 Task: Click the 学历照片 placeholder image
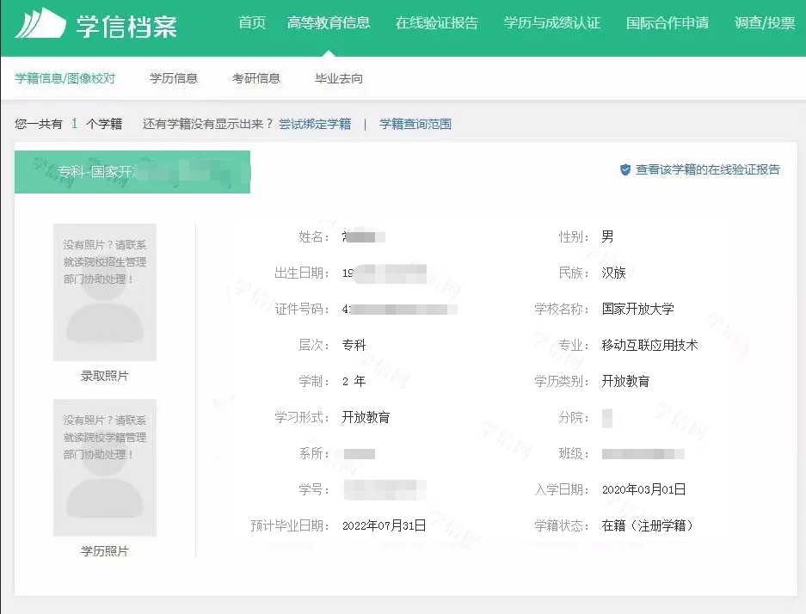pyautogui.click(x=104, y=468)
